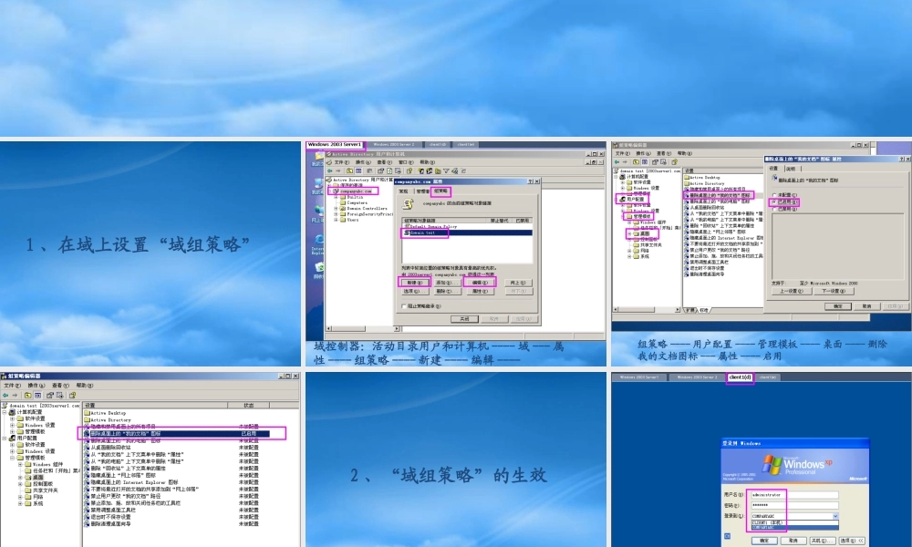Select the slide titled 1、在域上设置"域组策略"

[x=150, y=253]
